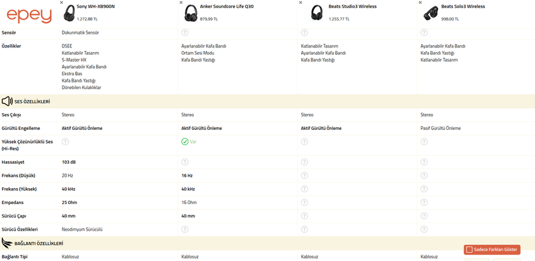Click Beats Studio3 question mark in Frekans (Yüksek) row
This screenshot has width=535, height=261.
(304, 189)
